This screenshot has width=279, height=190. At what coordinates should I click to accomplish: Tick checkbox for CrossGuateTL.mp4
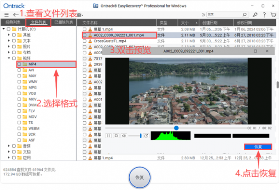click(85, 41)
